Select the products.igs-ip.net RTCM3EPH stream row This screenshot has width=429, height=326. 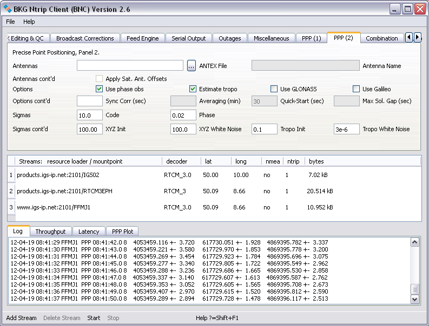click(65, 191)
